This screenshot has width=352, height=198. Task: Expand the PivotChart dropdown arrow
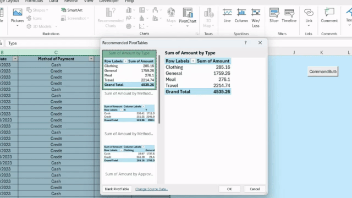coord(188,26)
